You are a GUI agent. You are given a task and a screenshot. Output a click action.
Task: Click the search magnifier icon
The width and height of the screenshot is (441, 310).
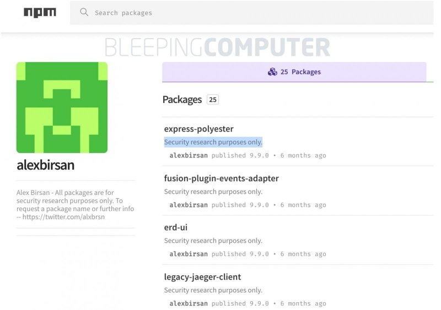pos(84,12)
